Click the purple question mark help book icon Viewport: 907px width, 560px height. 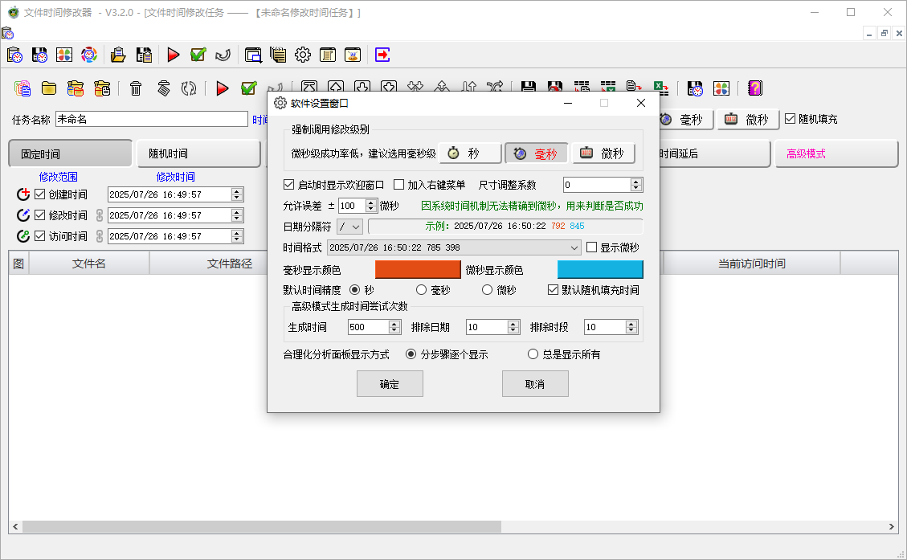tap(754, 88)
